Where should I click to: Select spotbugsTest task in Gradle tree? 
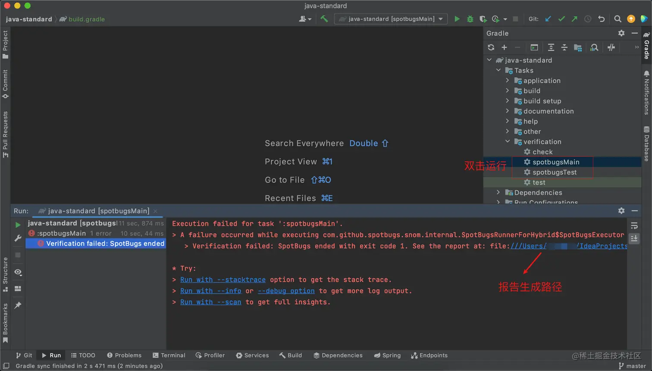coord(555,172)
